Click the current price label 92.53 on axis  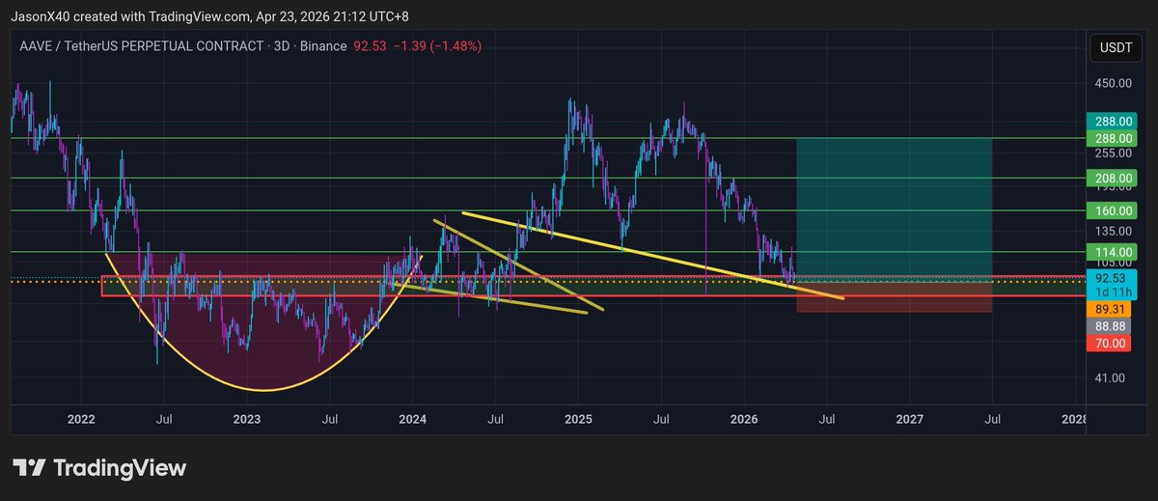(x=1113, y=276)
